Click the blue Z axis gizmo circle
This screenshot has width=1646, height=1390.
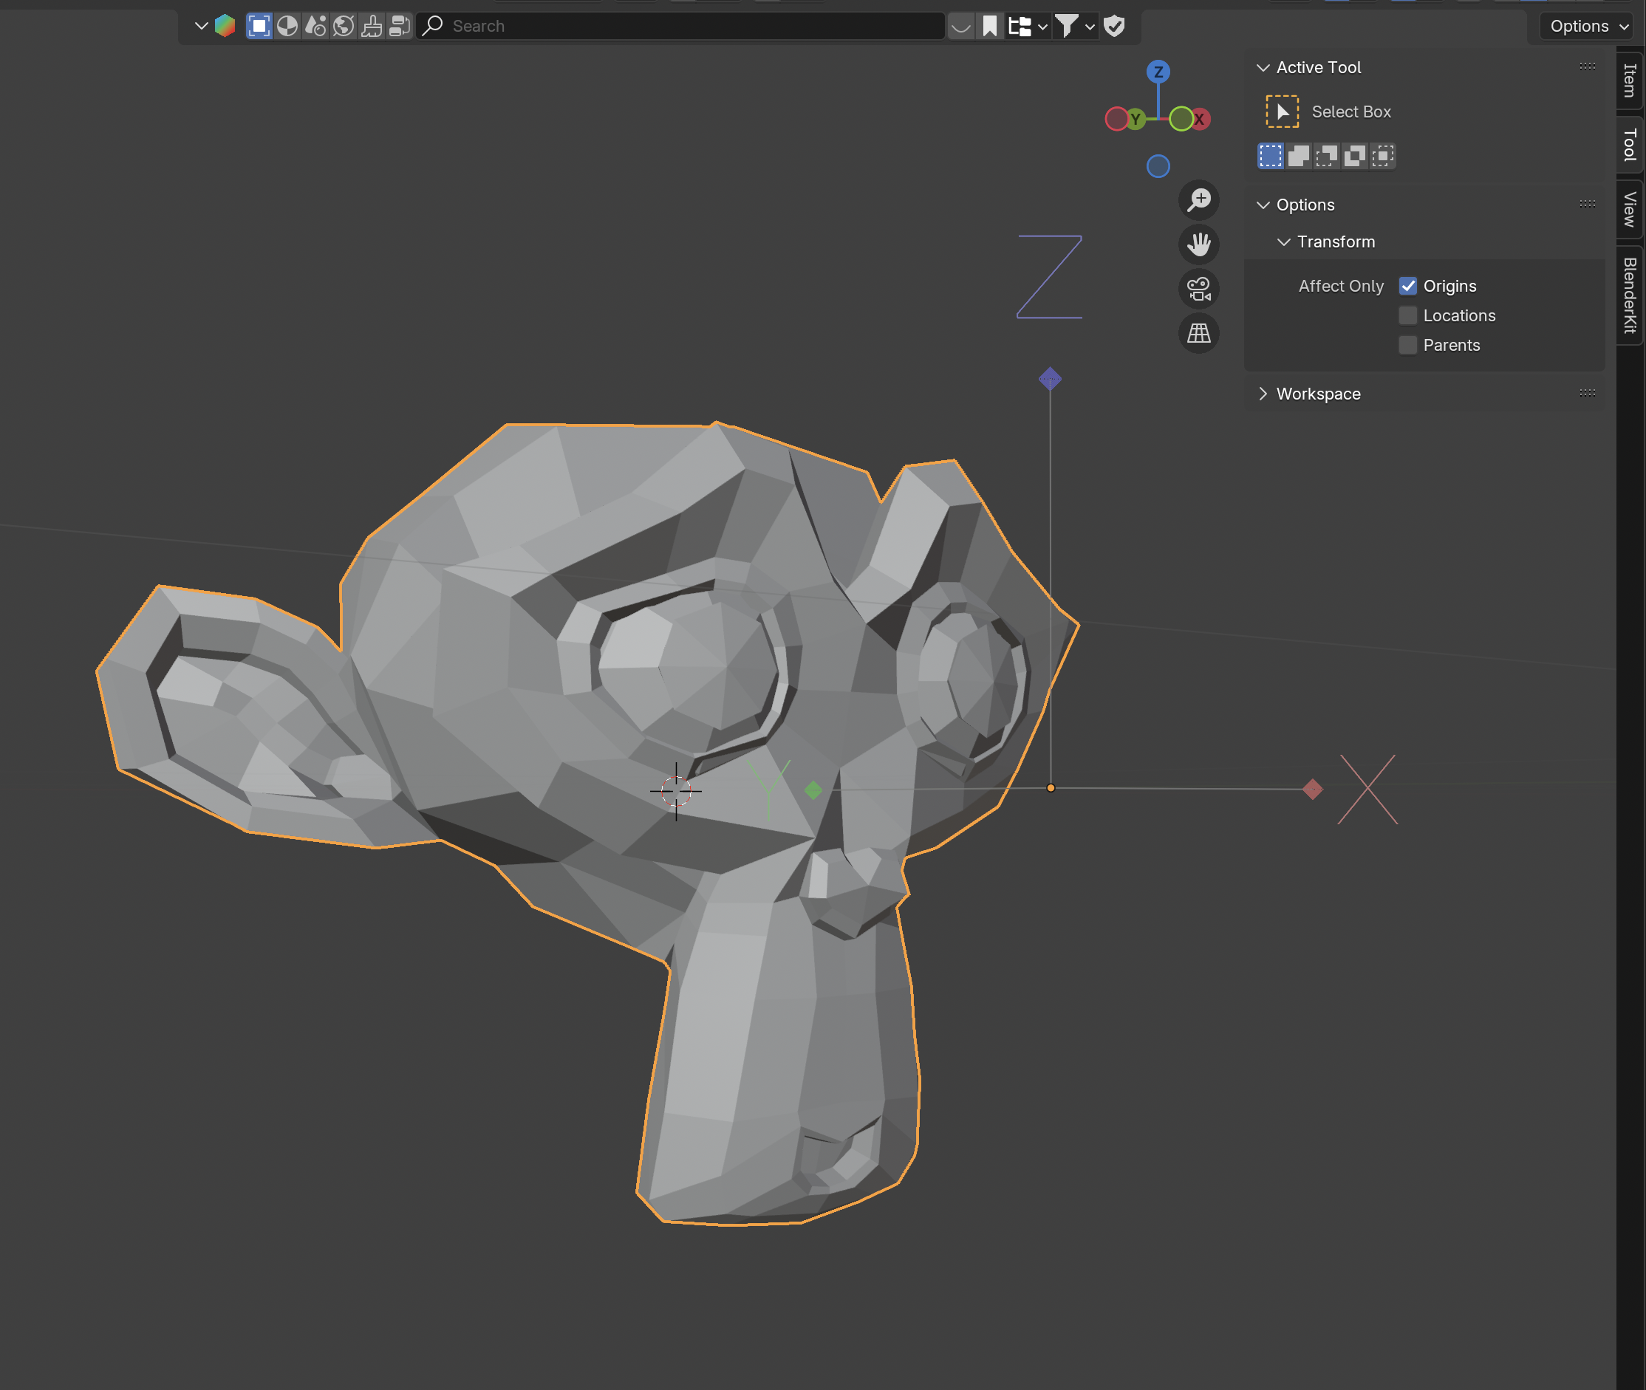(1157, 72)
